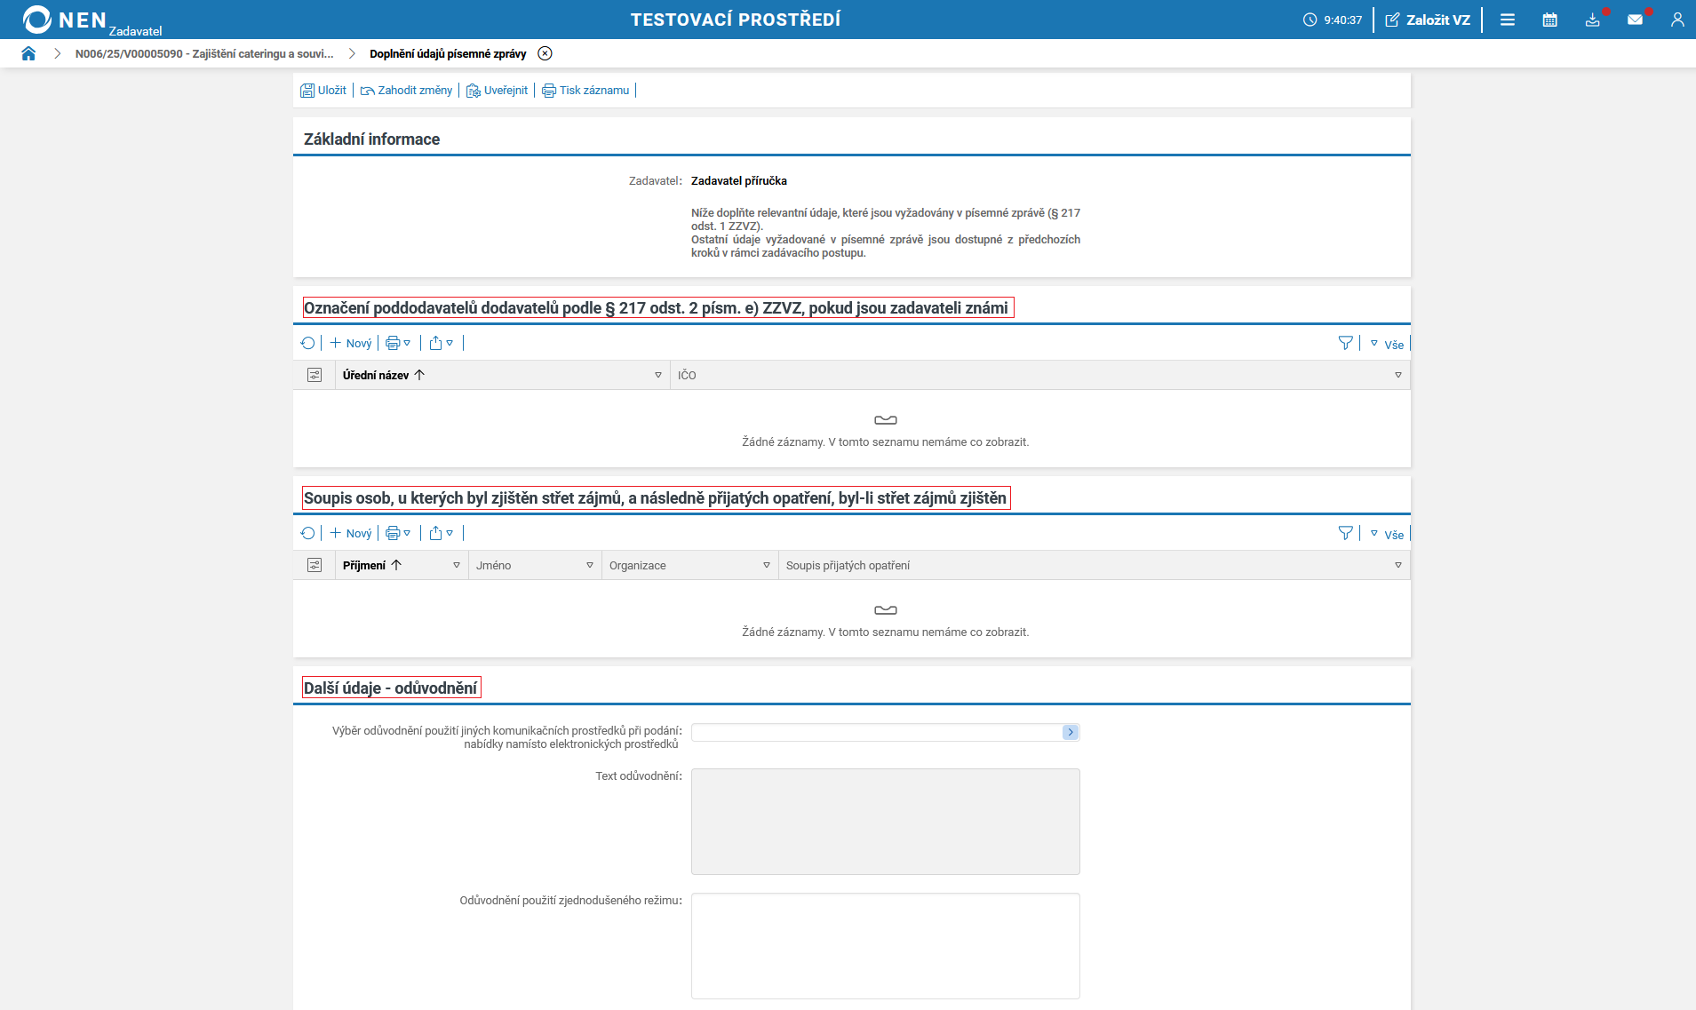The image size is (1696, 1010).
Task: Refresh the poddodavatelé list
Action: coord(308,343)
